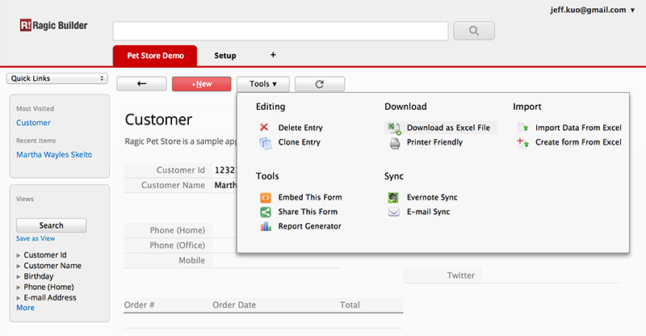Viewport: 646px width, 336px height.
Task: Click the Order # column header
Action: (139, 305)
